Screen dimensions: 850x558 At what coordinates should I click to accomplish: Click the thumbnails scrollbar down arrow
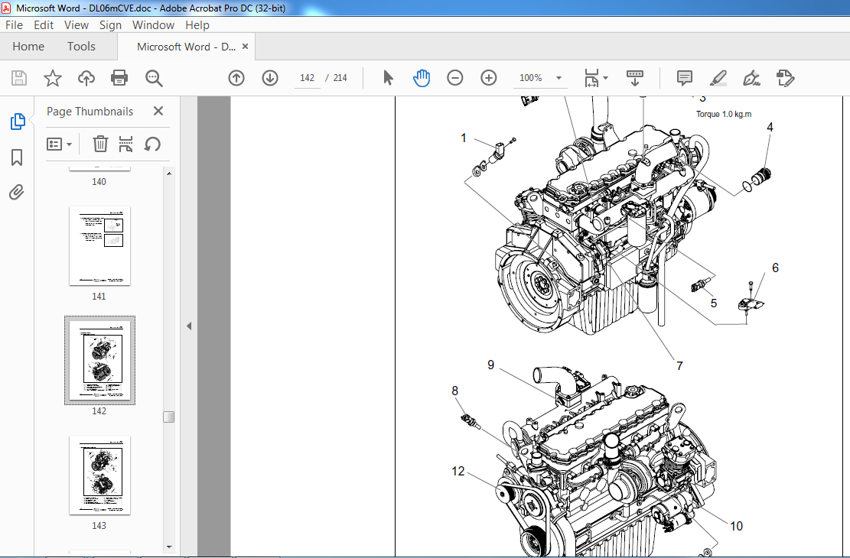tap(169, 547)
